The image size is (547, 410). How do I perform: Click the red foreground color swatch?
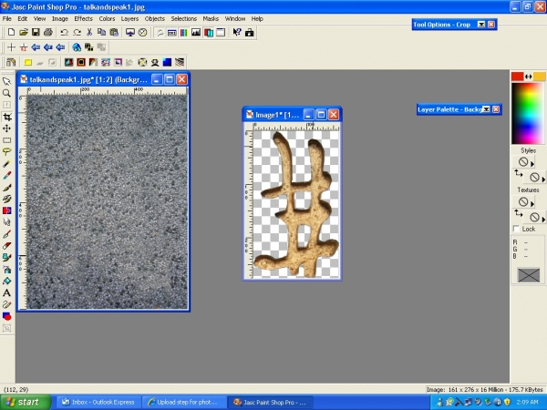point(517,77)
